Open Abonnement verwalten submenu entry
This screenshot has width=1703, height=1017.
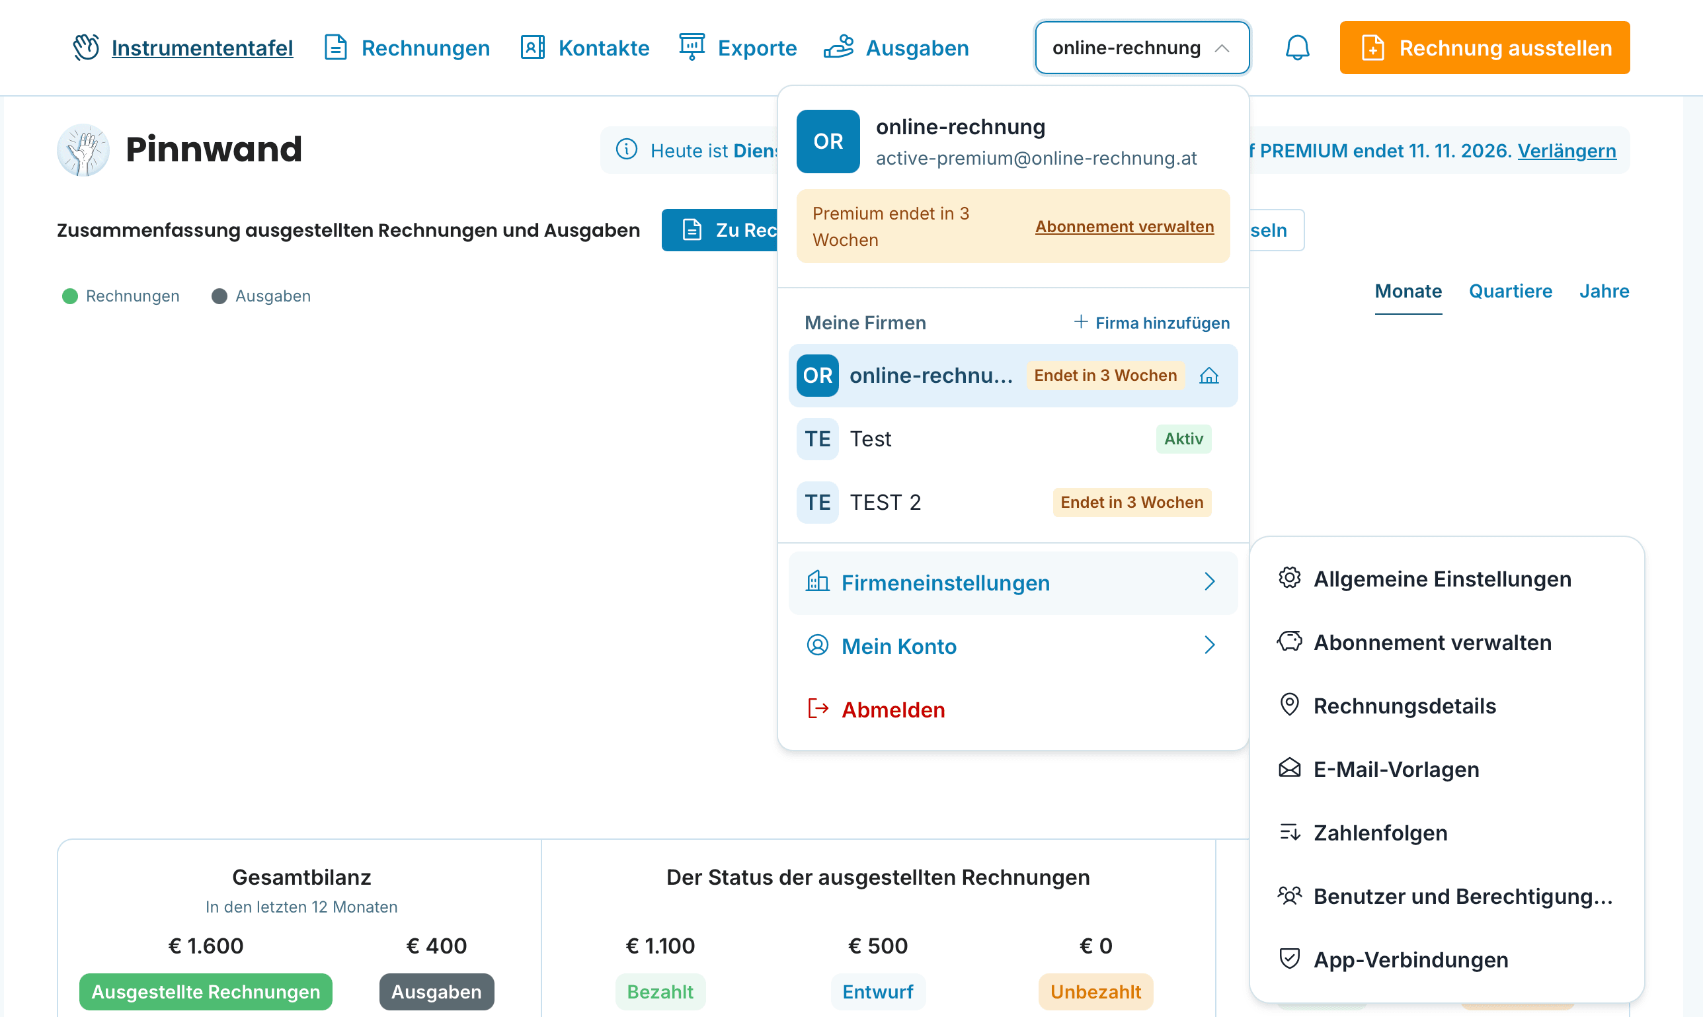(x=1446, y=642)
